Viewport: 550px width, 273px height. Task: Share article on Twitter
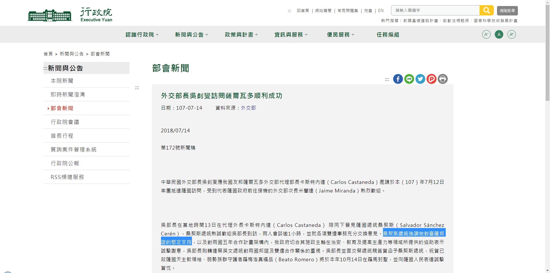(420, 79)
